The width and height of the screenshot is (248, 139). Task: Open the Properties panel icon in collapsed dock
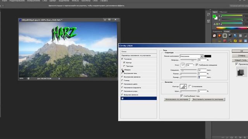pyautogui.click(x=208, y=20)
